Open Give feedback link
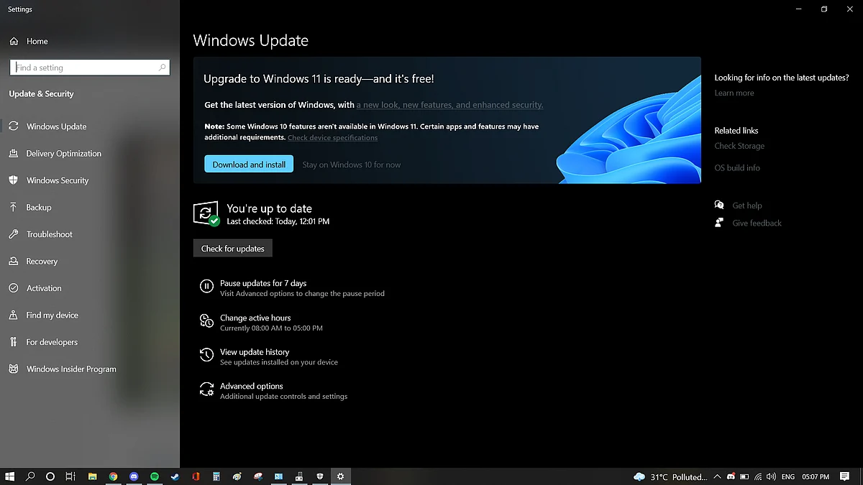 [757, 223]
